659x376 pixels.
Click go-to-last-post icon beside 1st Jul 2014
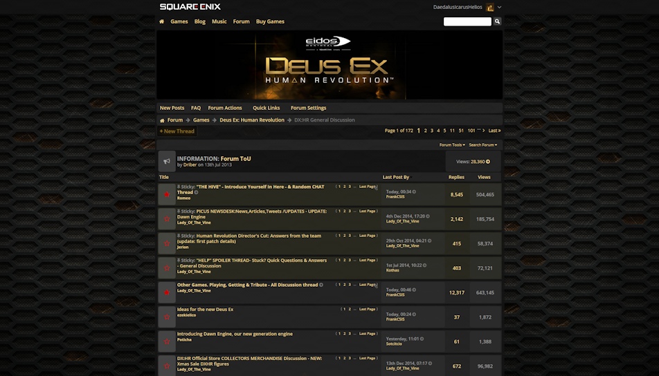pyautogui.click(x=424, y=265)
